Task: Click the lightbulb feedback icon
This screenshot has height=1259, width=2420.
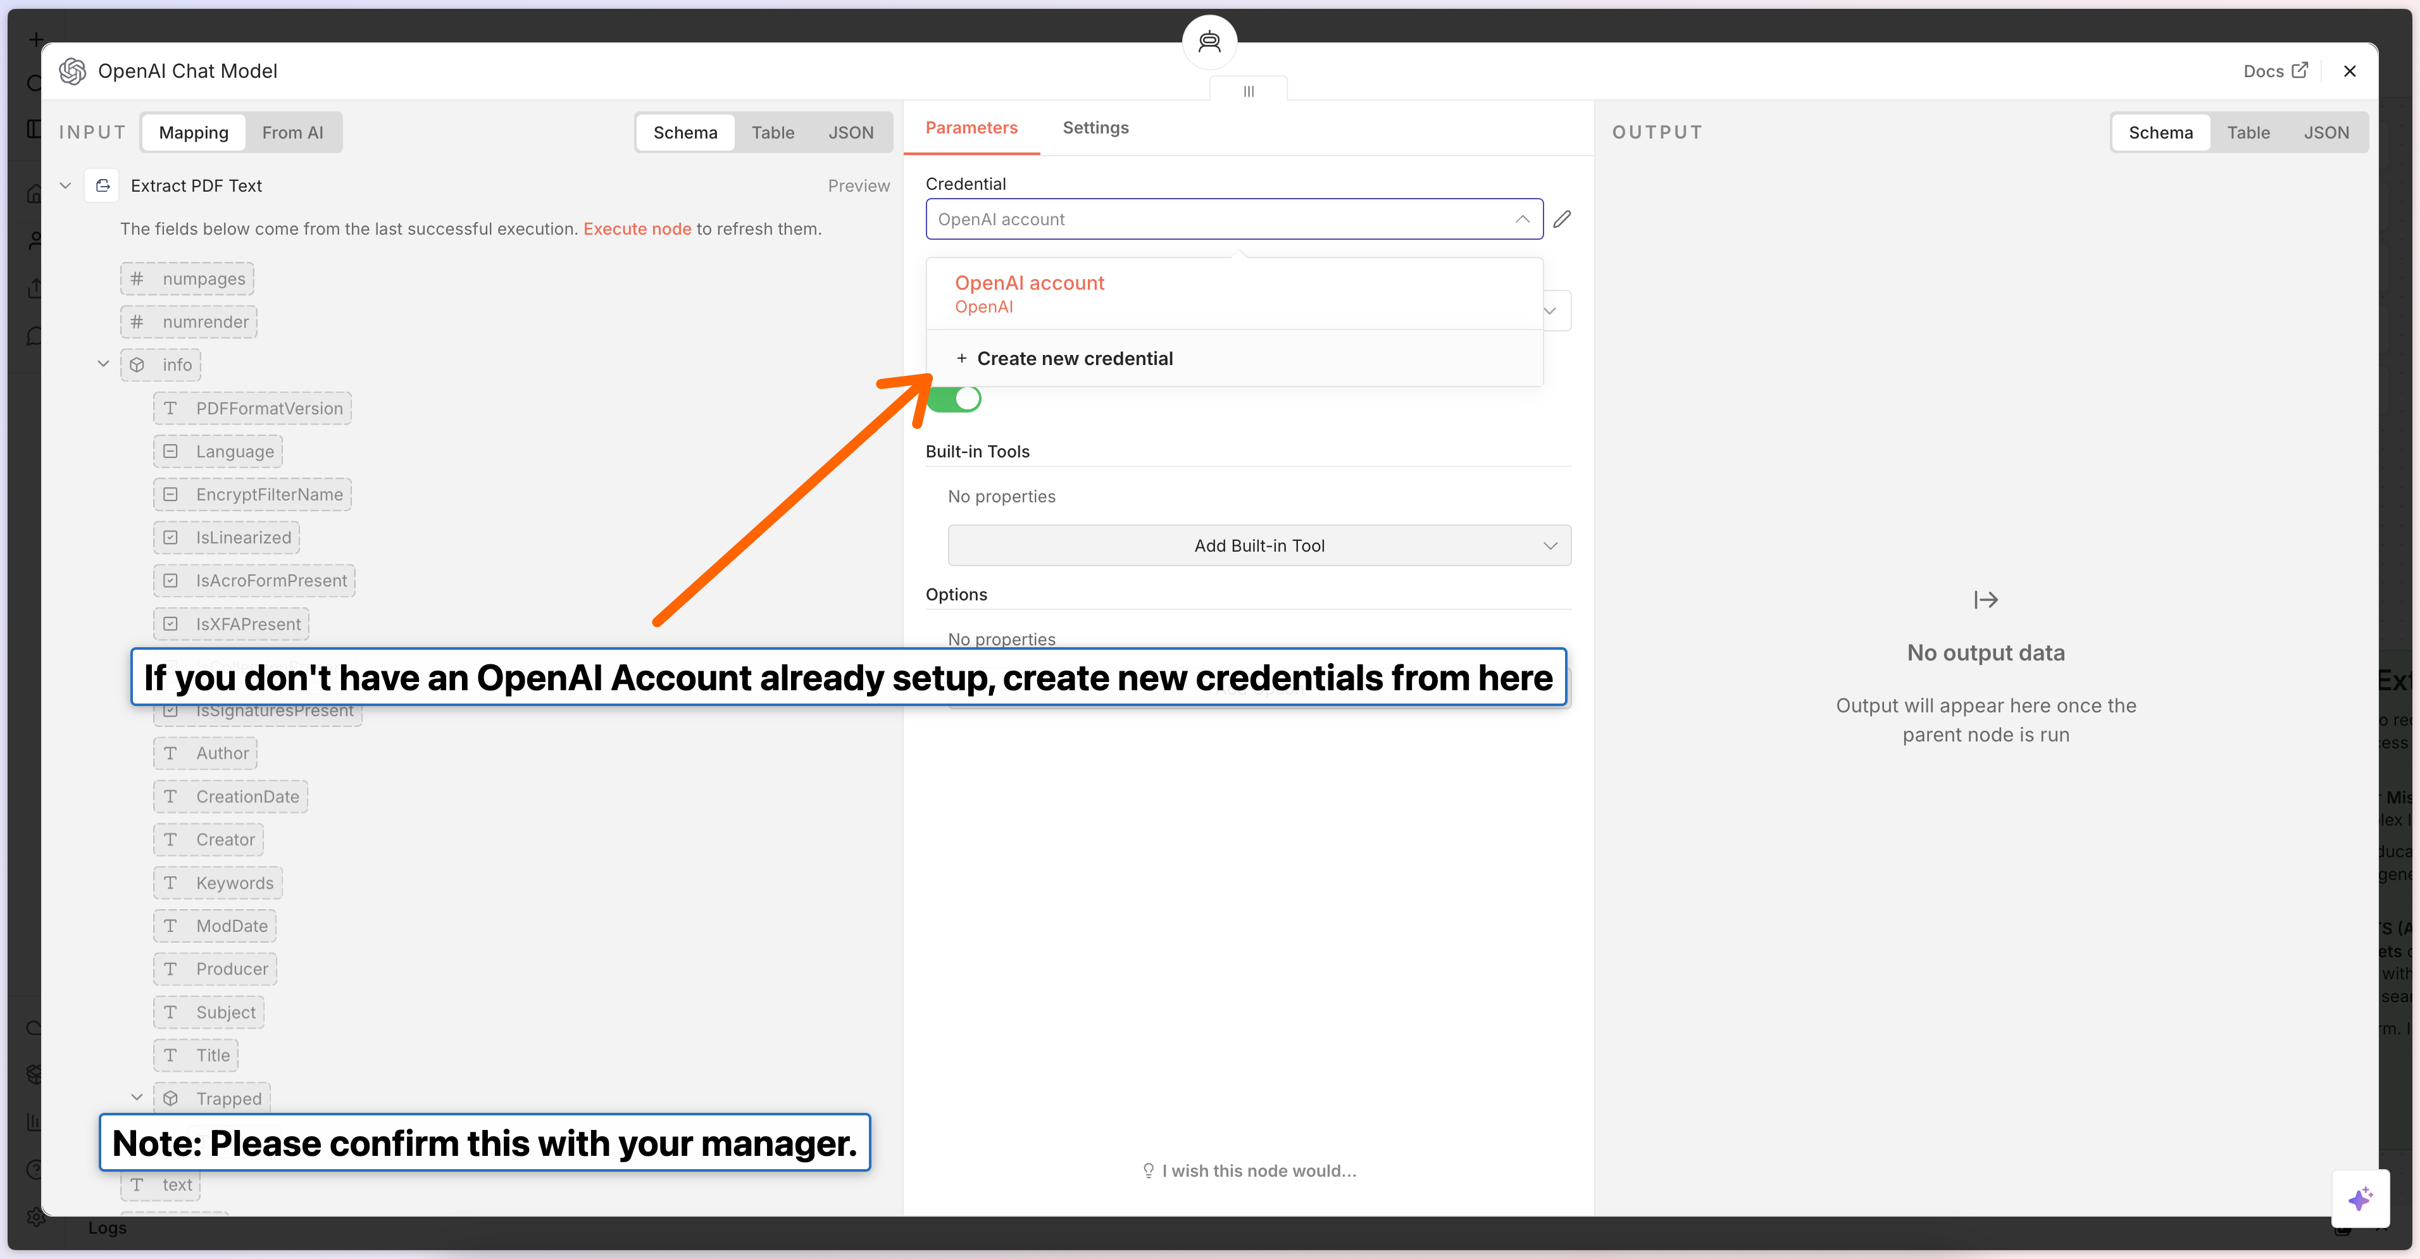Action: [x=1148, y=1171]
